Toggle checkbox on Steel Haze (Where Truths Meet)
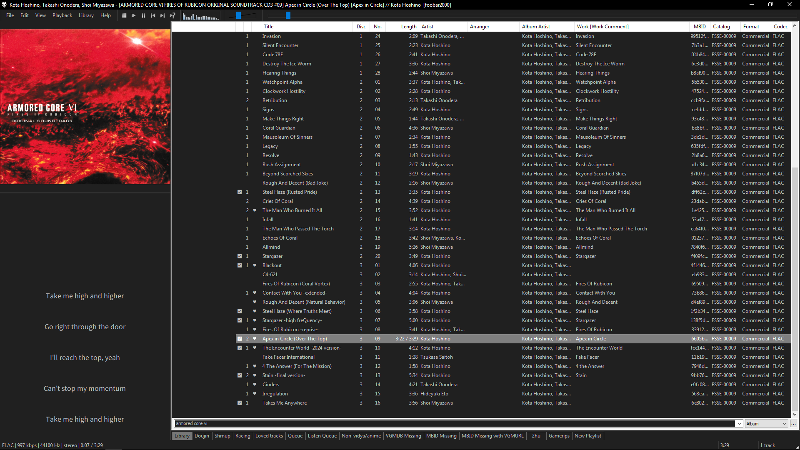Viewport: 800px width, 450px height. 240,311
